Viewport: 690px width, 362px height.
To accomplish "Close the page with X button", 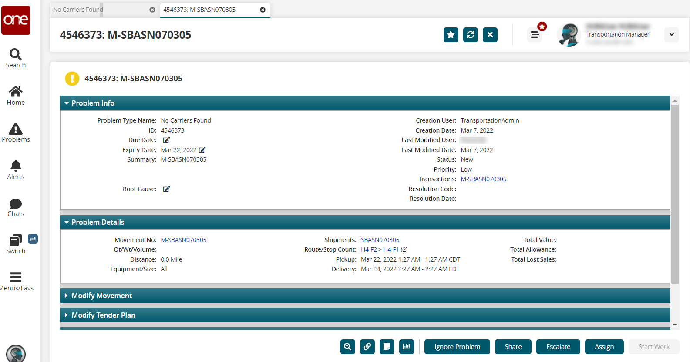I will coord(490,35).
